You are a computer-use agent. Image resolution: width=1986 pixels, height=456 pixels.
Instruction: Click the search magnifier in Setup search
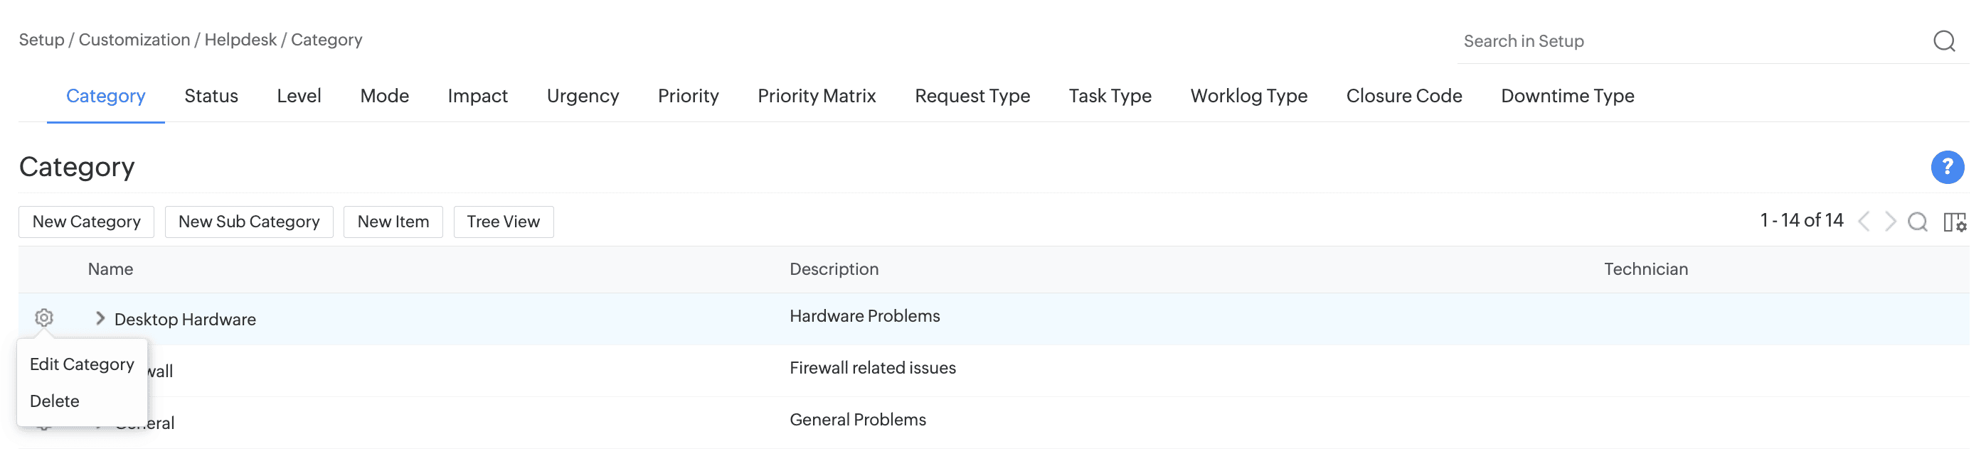(x=1943, y=40)
